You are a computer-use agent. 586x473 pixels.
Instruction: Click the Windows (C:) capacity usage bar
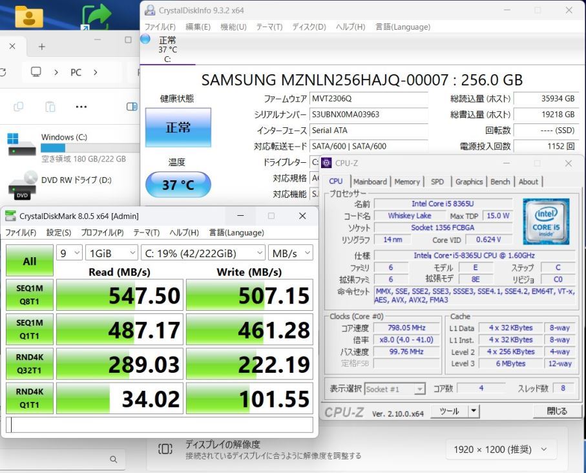pyautogui.click(x=90, y=148)
